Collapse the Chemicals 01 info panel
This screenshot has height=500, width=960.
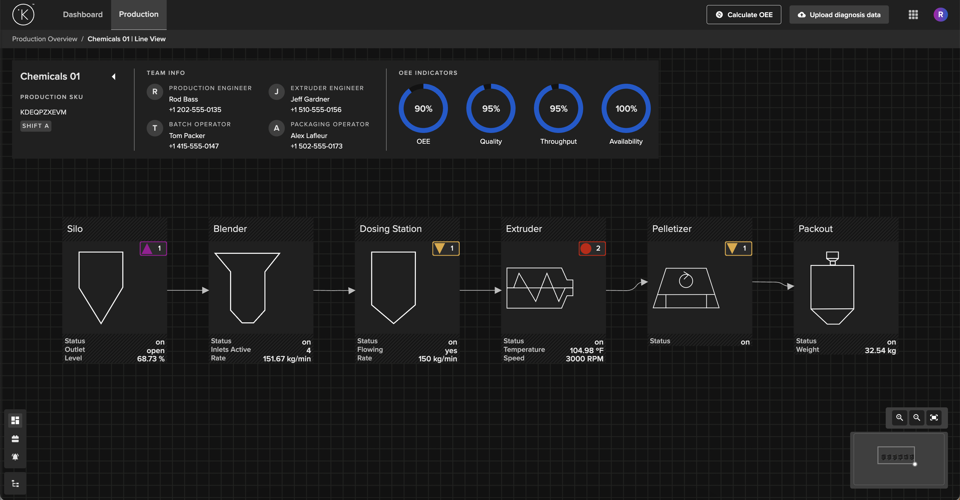tap(114, 77)
